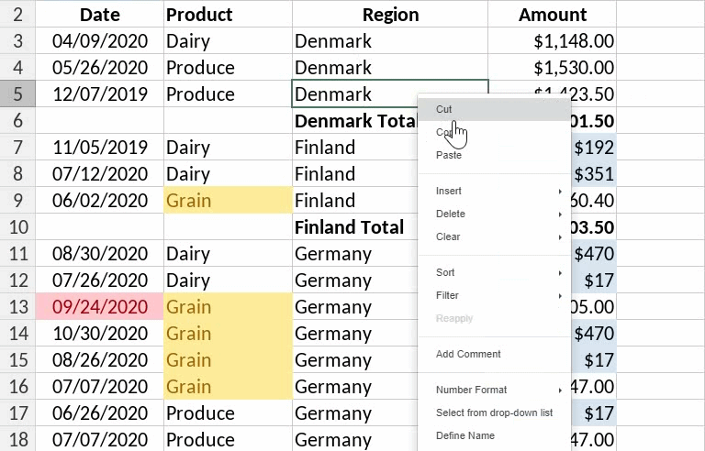Select the Denmark Total cell
The height and width of the screenshot is (451, 705).
[x=354, y=121]
